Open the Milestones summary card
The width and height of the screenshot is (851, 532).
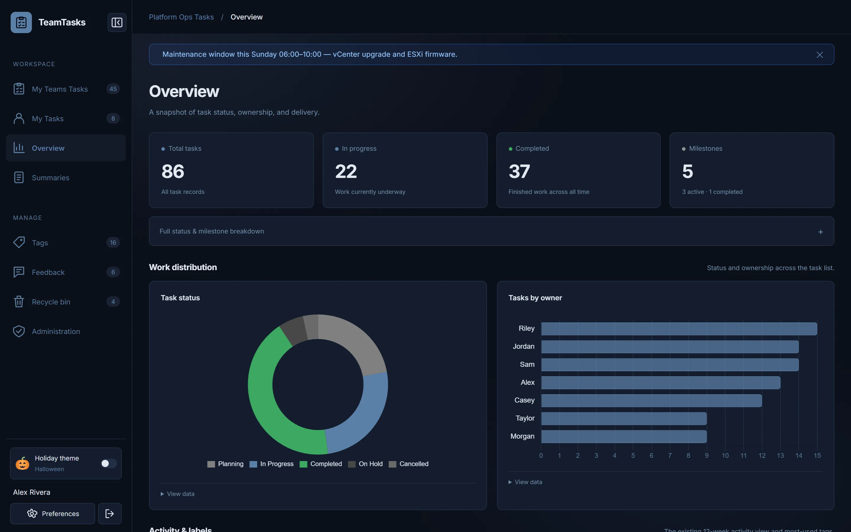point(752,170)
